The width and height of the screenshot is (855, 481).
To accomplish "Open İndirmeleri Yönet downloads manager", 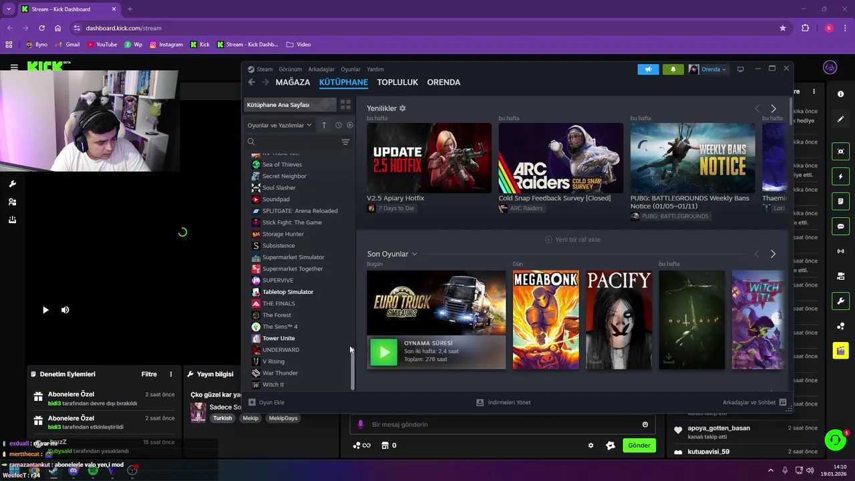I will [504, 402].
